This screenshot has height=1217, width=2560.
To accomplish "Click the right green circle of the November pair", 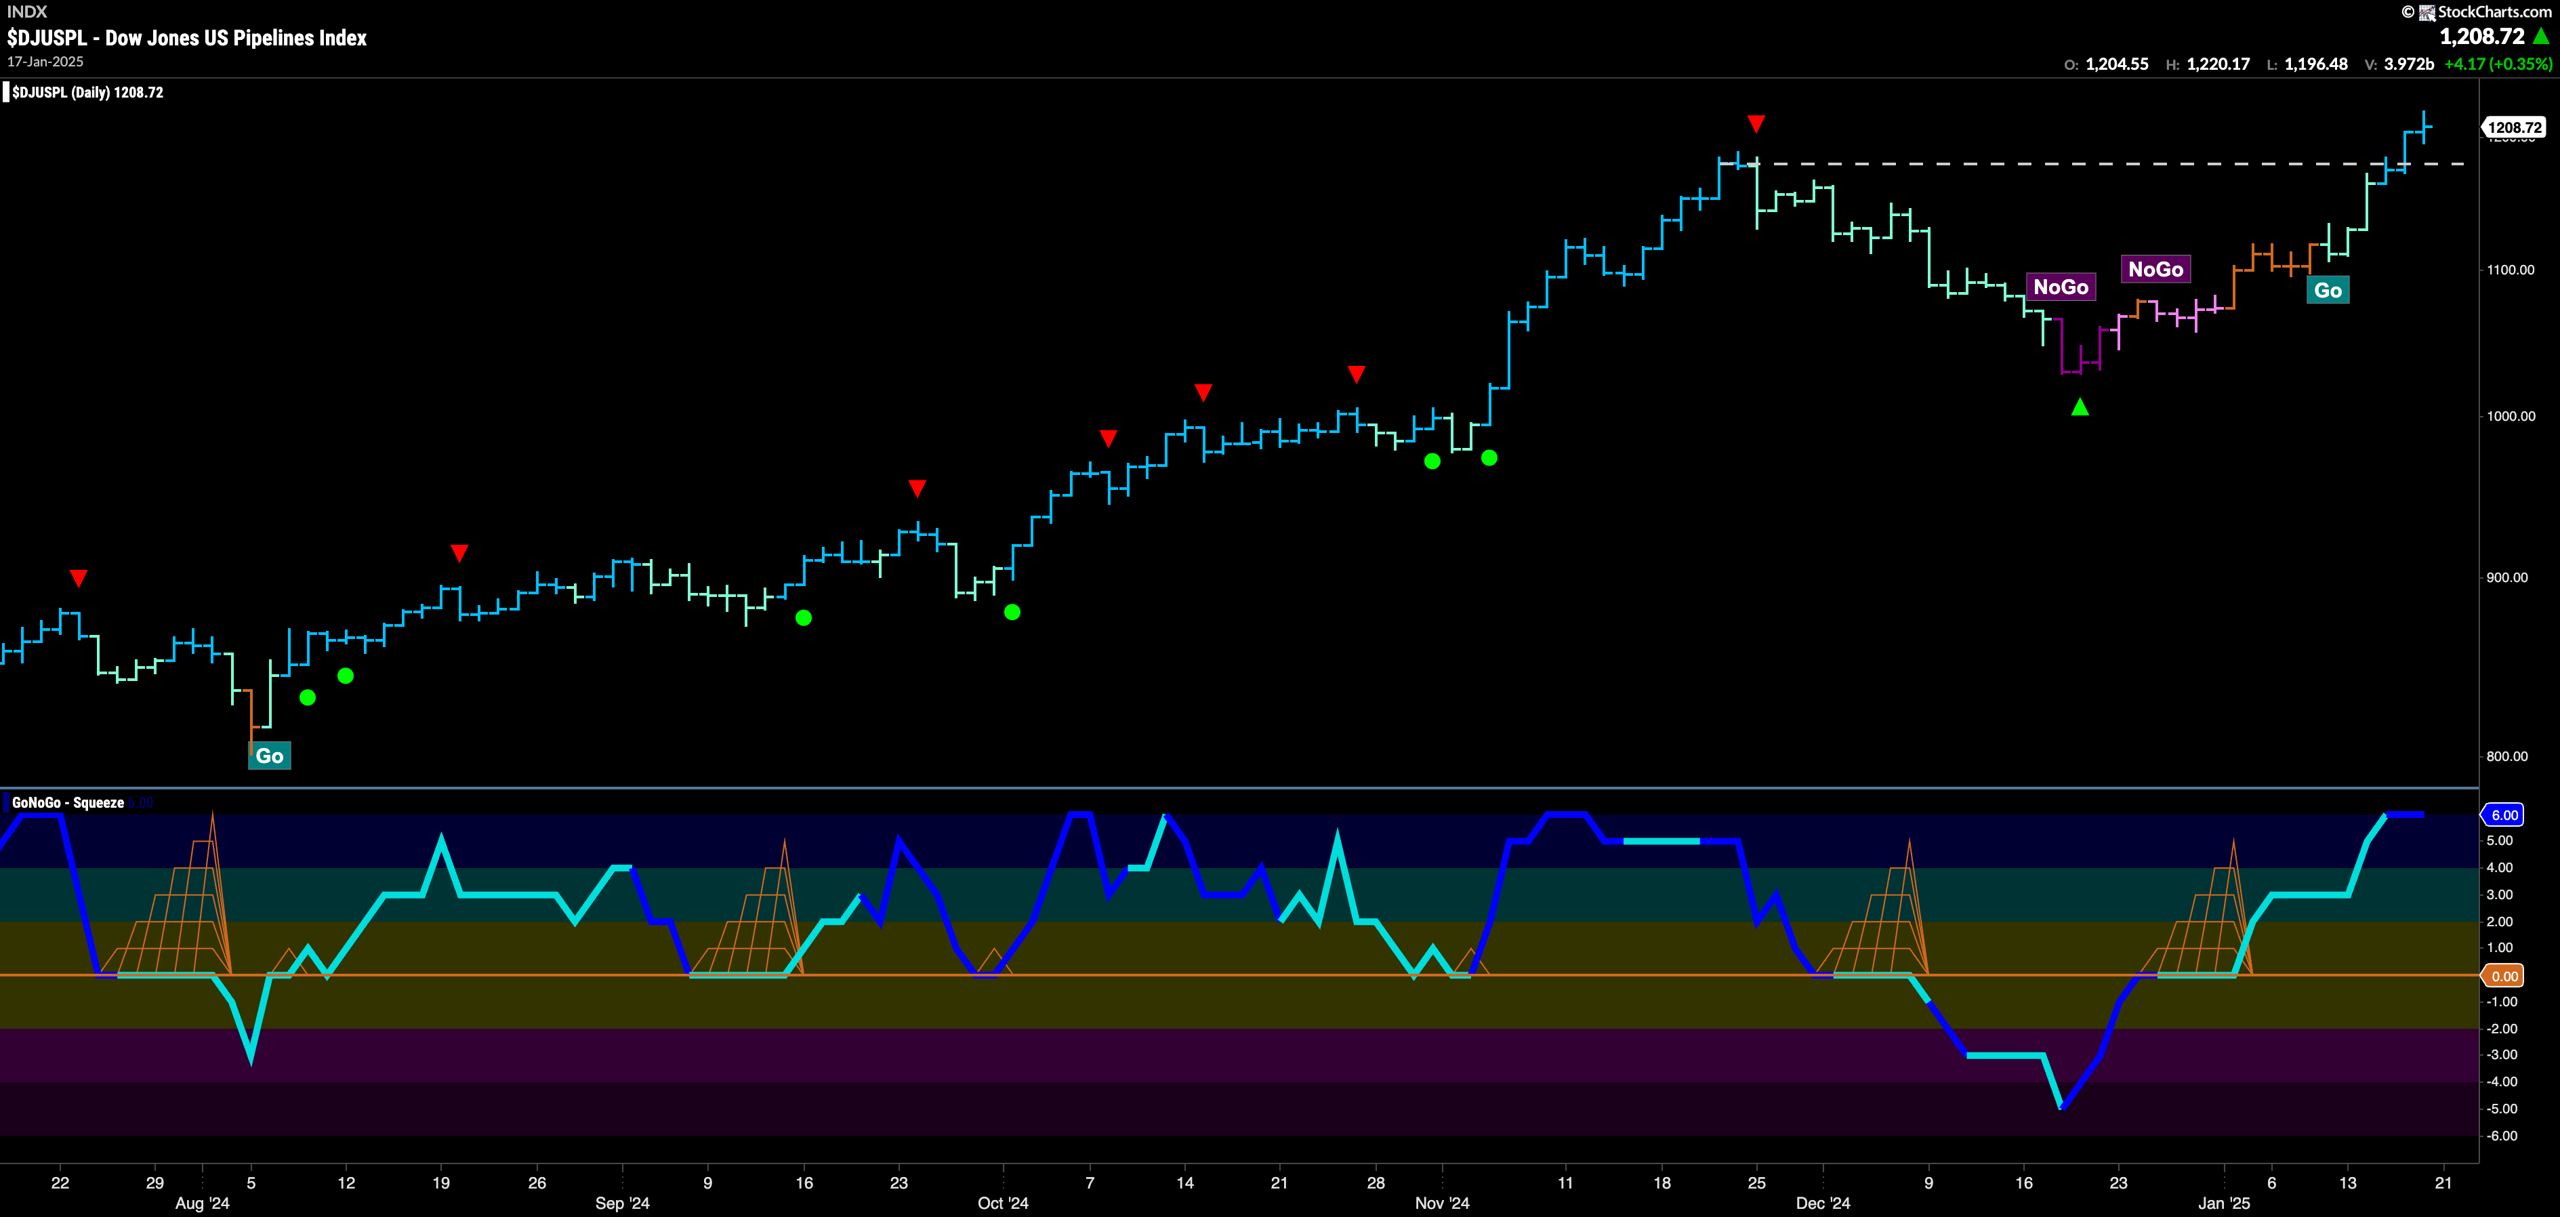I will point(1489,458).
